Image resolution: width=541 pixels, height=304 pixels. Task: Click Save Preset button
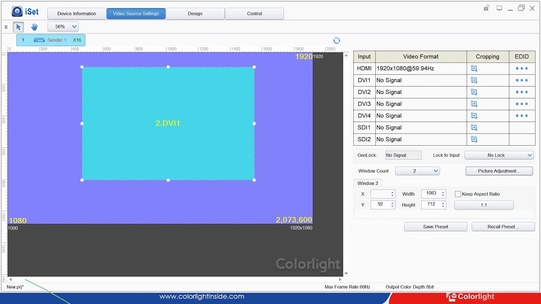pyautogui.click(x=436, y=227)
